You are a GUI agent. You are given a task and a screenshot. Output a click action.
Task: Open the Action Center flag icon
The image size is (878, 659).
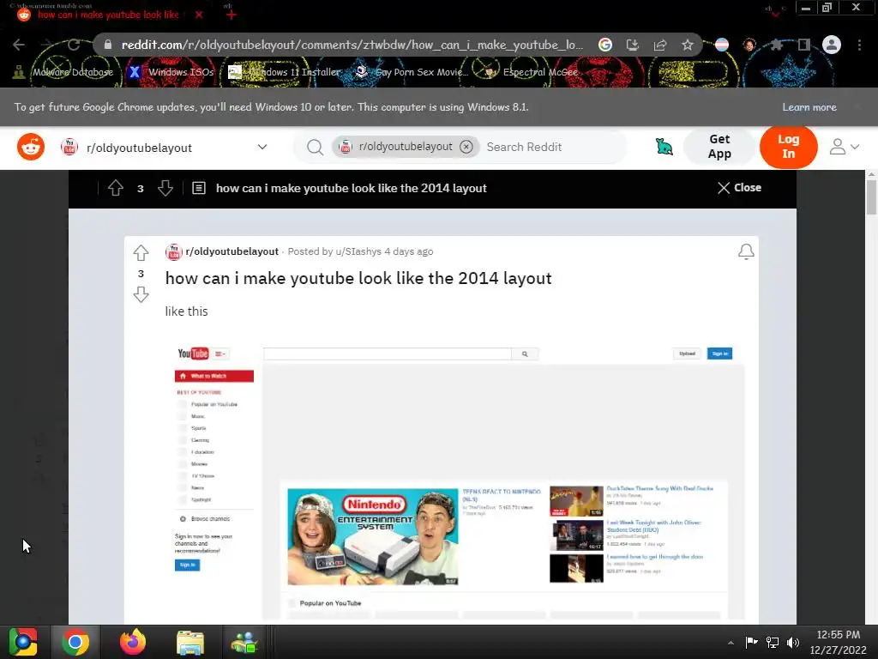tap(751, 642)
